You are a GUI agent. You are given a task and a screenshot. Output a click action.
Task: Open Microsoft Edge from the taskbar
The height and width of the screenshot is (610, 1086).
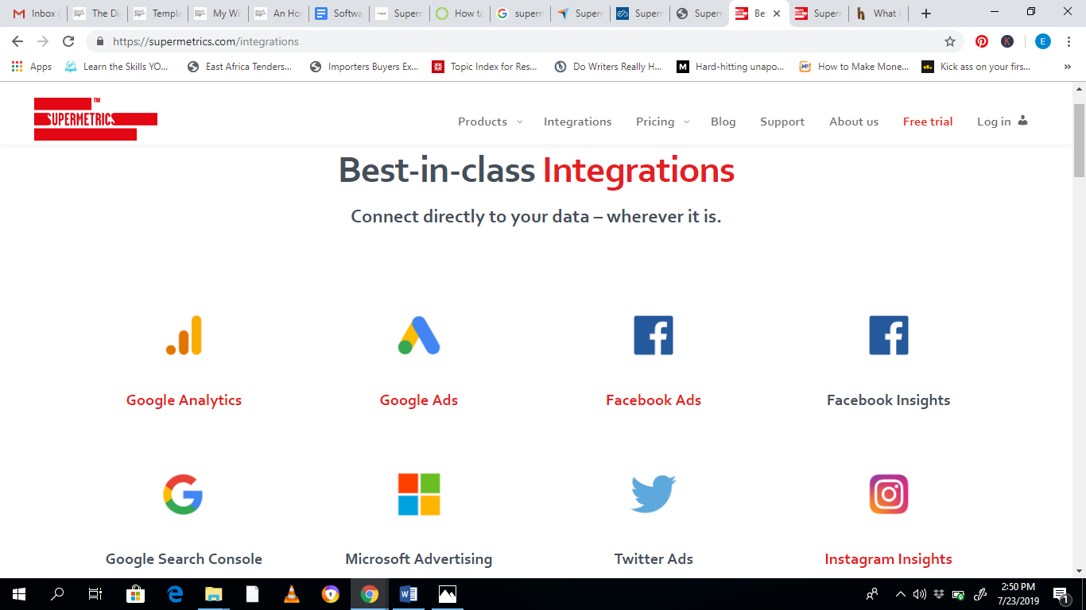pyautogui.click(x=175, y=594)
